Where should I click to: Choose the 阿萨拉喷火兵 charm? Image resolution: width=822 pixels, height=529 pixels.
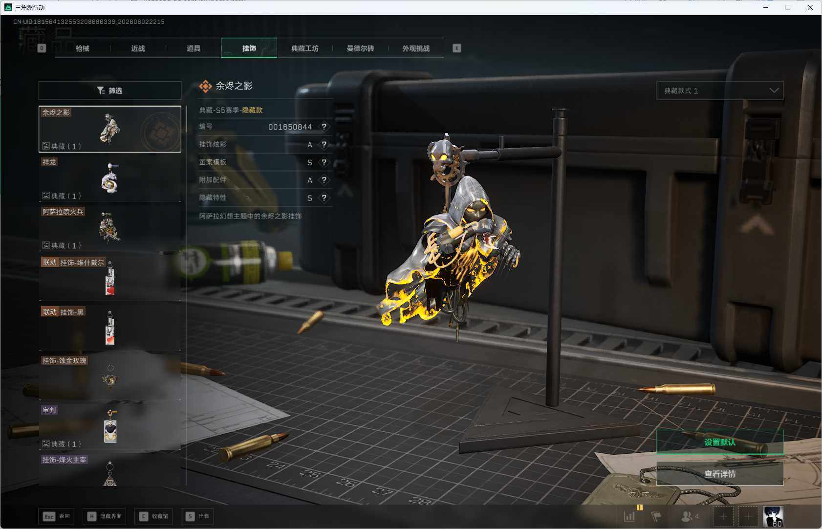(110, 228)
